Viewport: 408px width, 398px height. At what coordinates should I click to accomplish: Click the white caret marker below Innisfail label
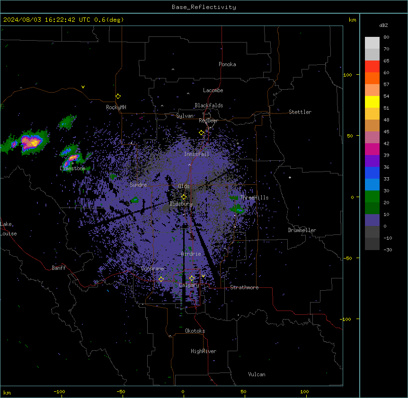pos(189,164)
